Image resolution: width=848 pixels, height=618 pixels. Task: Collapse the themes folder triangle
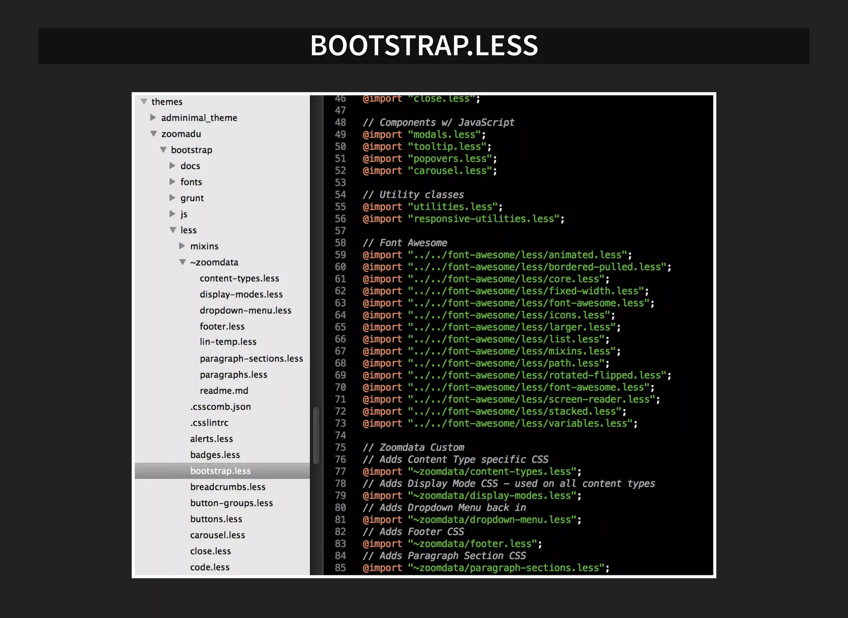click(x=144, y=101)
